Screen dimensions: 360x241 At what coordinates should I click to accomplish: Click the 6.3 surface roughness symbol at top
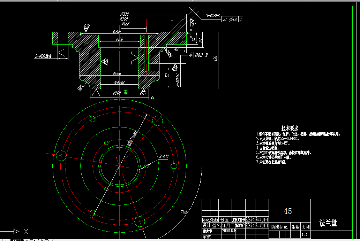pyautogui.click(x=86, y=28)
